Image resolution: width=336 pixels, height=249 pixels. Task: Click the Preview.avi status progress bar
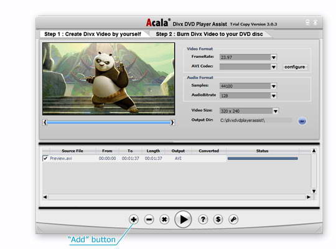[x=263, y=159]
